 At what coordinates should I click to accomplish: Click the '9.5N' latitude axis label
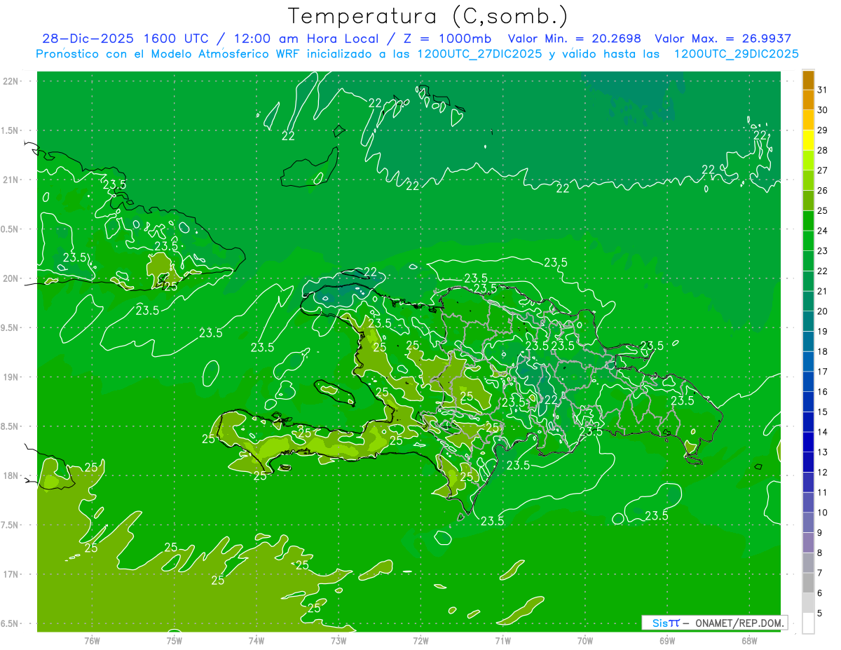11,327
